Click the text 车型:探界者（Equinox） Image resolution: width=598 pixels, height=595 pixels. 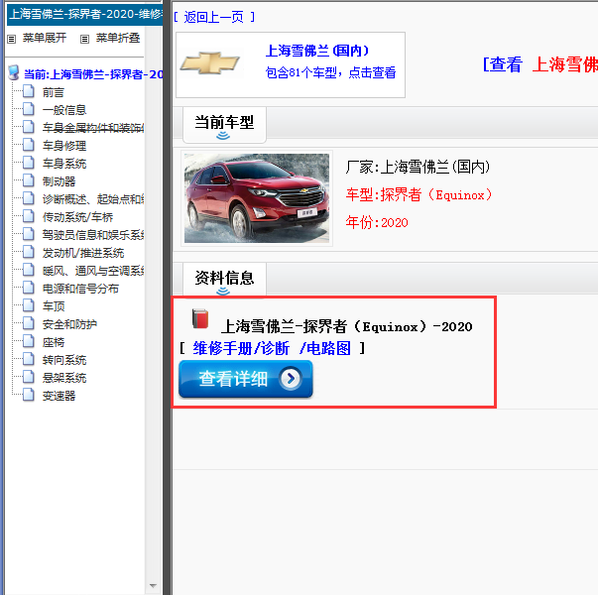coord(419,194)
